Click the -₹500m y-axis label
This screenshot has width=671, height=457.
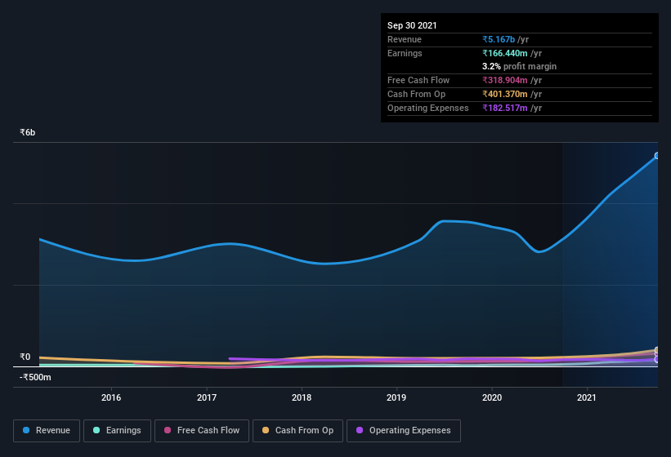pyautogui.click(x=35, y=377)
